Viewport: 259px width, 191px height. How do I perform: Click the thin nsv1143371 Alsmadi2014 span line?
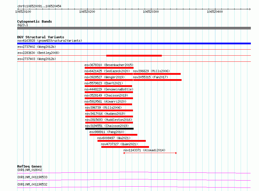coord(150,153)
